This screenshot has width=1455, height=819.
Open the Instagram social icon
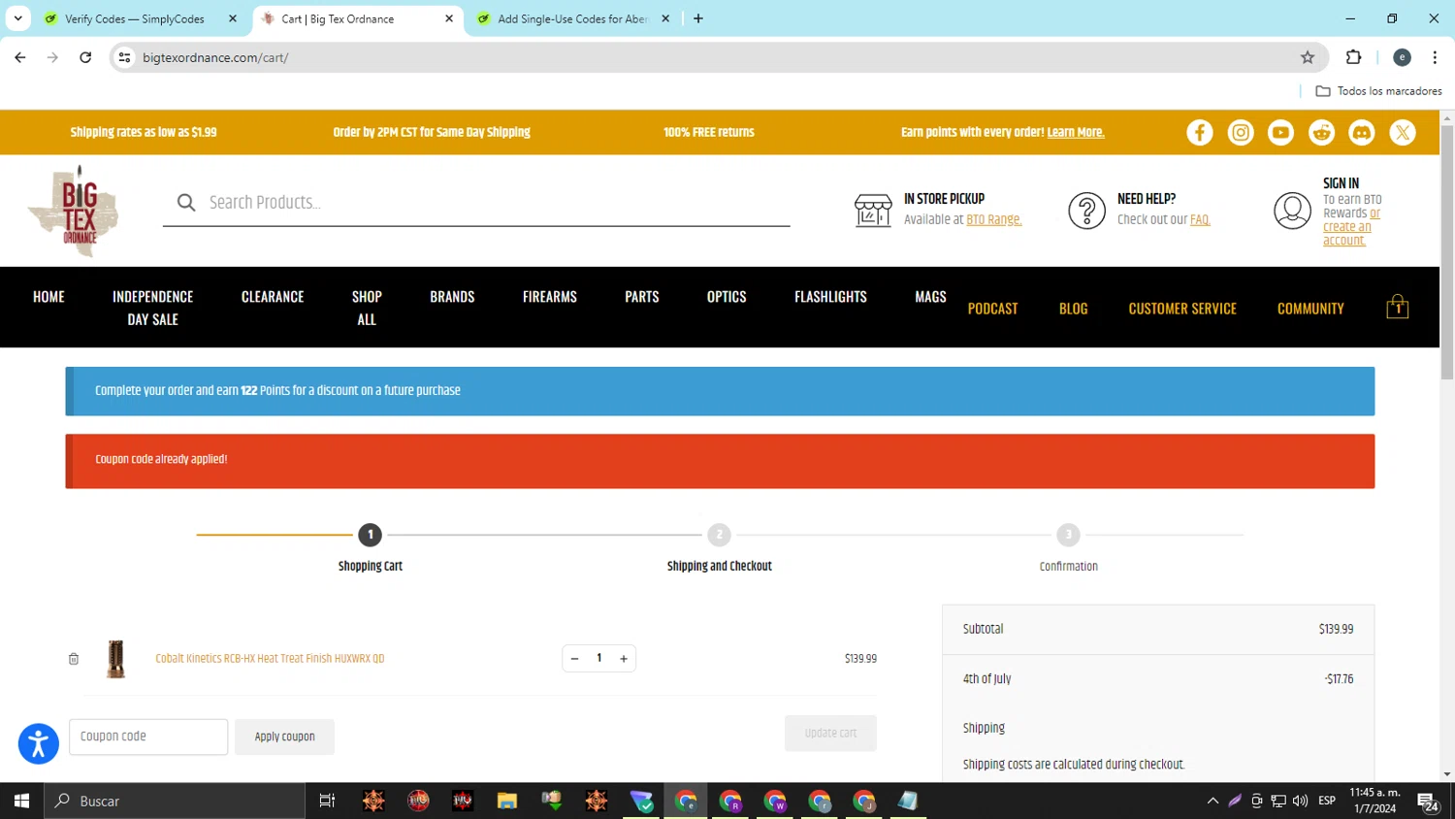coord(1241,133)
